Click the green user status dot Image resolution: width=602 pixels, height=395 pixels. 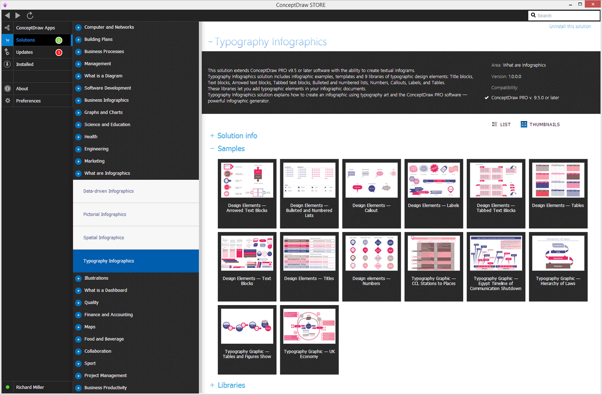[x=8, y=387]
